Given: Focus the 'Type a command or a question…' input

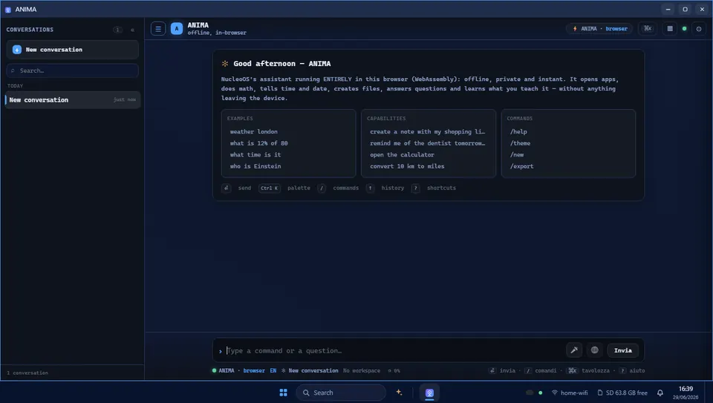Looking at the screenshot, I should (x=394, y=351).
